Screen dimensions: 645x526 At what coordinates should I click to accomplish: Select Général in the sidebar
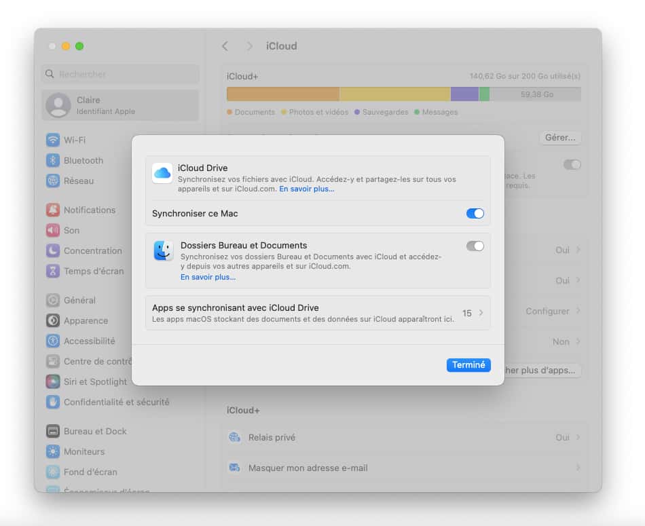pyautogui.click(x=79, y=300)
